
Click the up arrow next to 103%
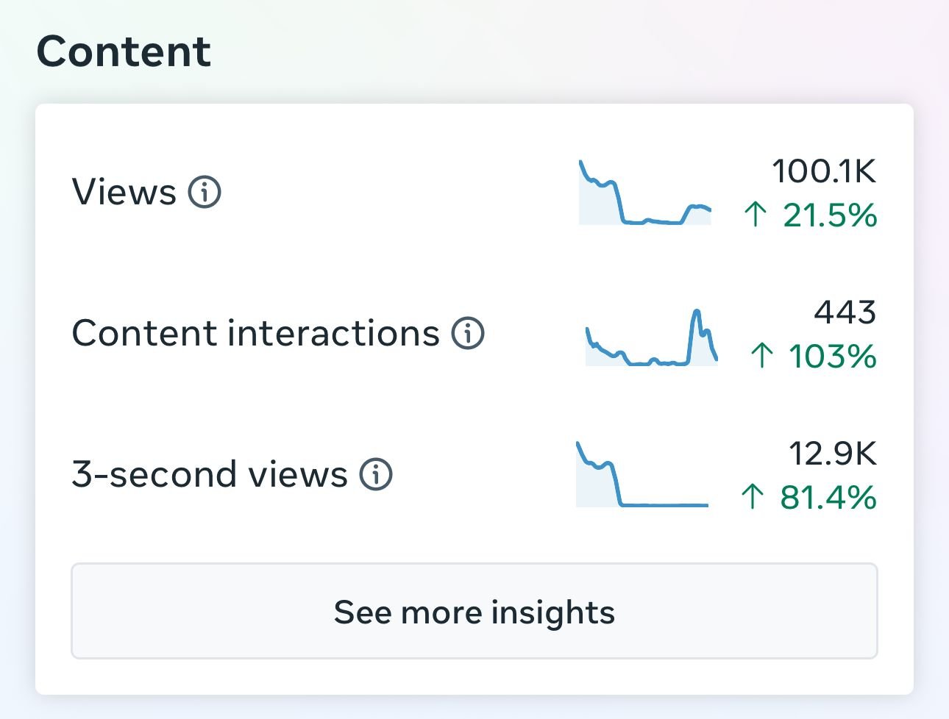pyautogui.click(x=762, y=357)
